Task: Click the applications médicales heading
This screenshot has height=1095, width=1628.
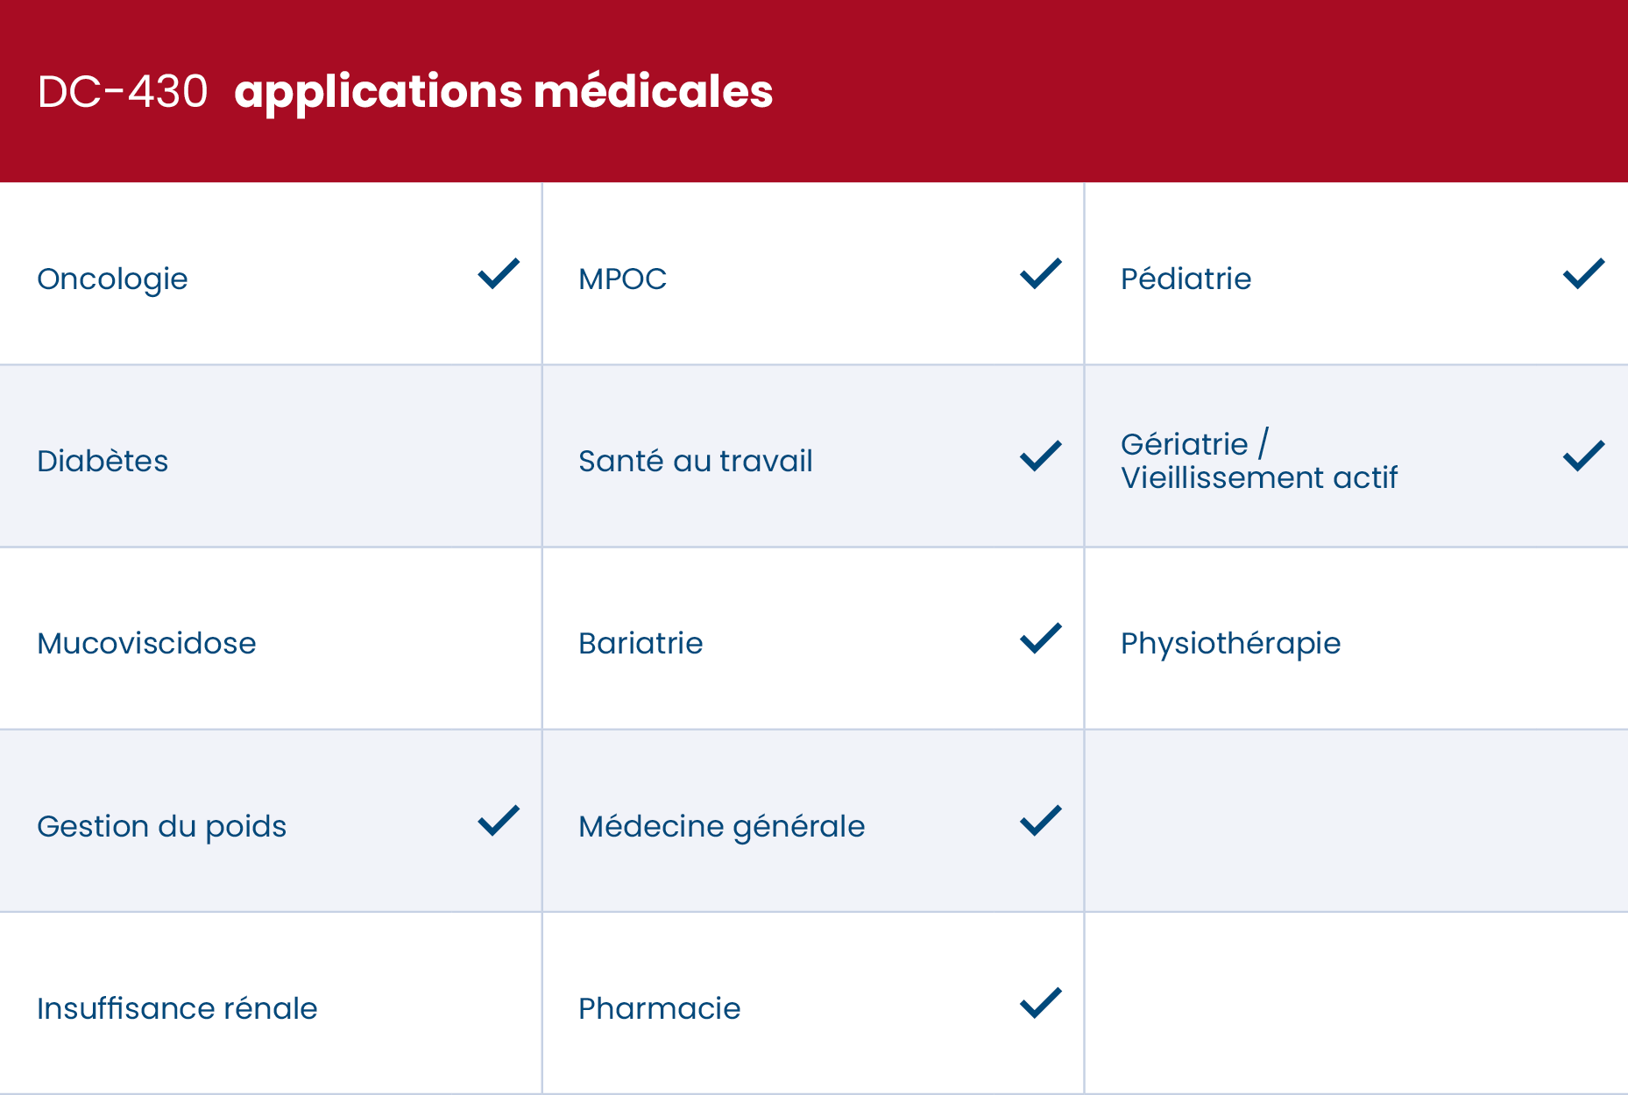Action: tap(503, 91)
